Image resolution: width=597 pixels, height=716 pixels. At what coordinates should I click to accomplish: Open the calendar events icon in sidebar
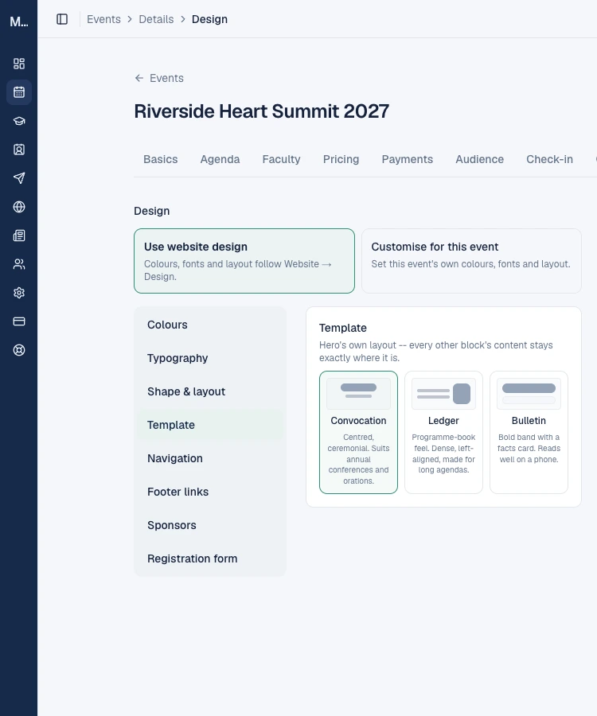[x=19, y=92]
